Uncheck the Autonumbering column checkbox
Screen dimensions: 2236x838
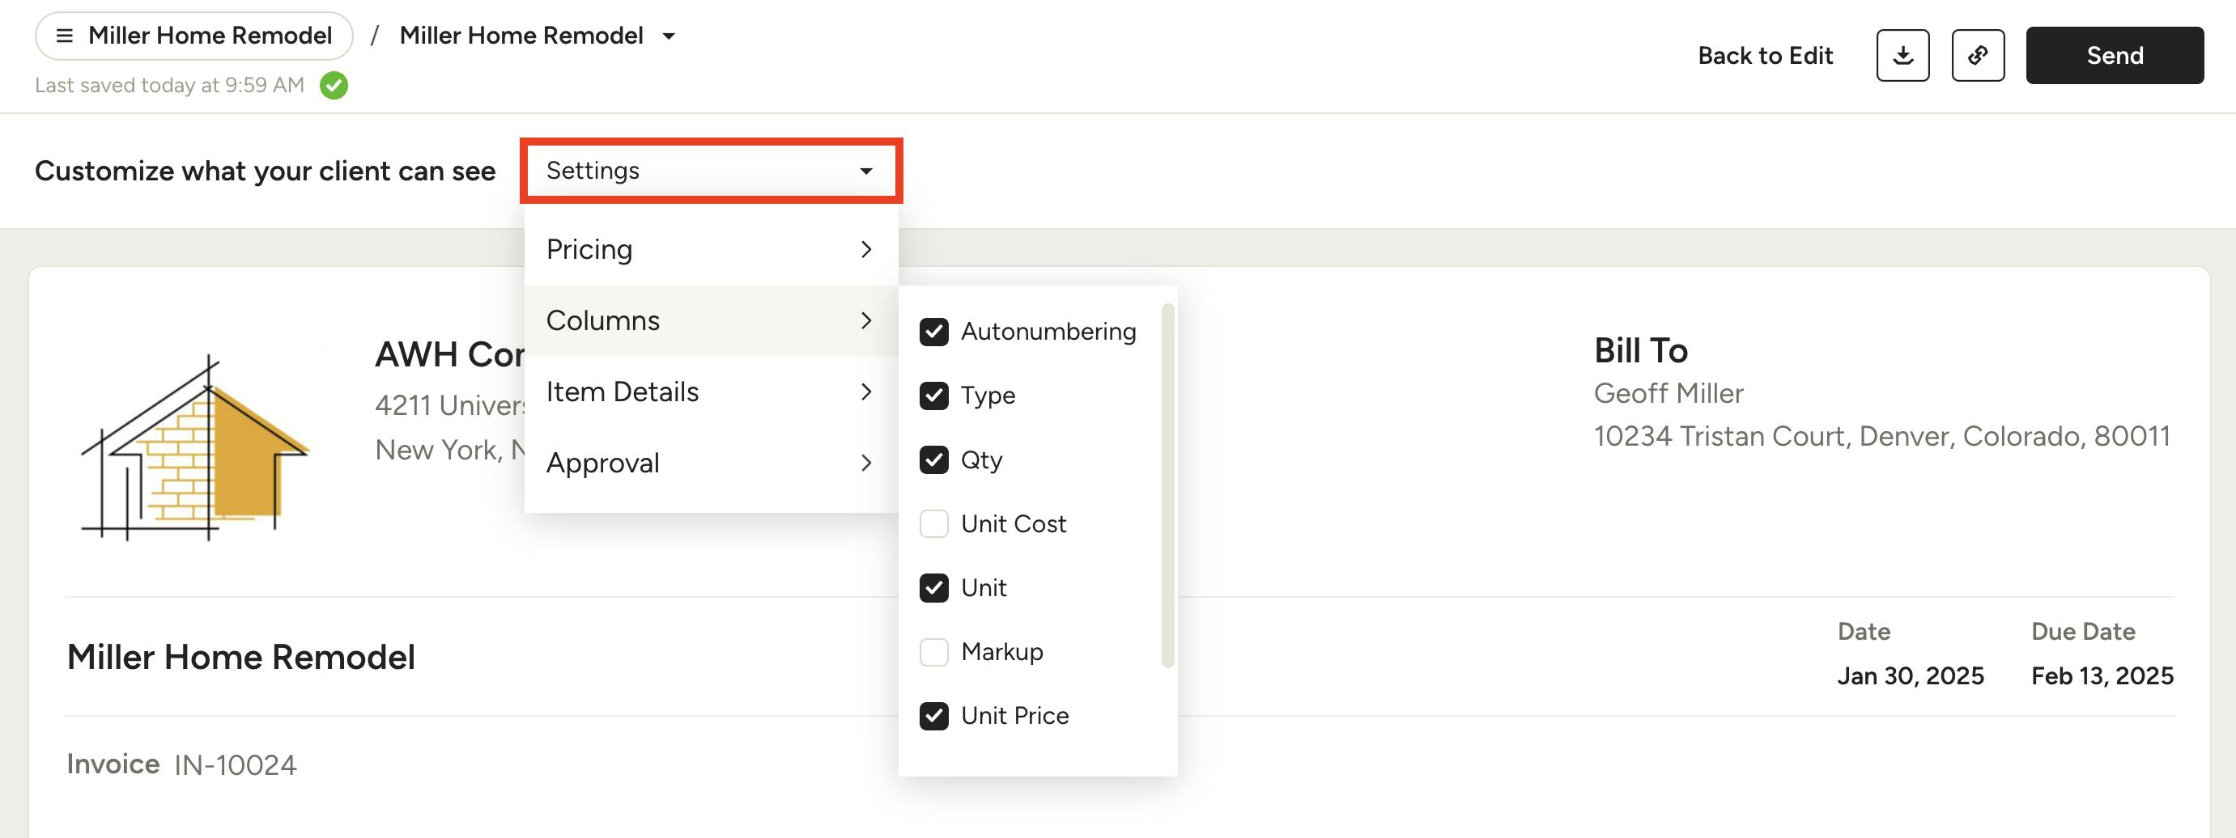tap(934, 332)
